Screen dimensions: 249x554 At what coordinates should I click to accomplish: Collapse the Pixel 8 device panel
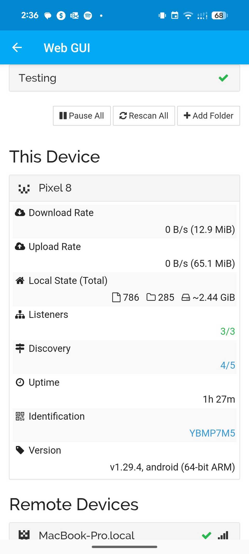coord(124,188)
